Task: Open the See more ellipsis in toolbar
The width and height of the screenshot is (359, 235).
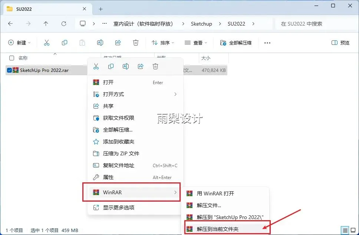Action: [267, 43]
